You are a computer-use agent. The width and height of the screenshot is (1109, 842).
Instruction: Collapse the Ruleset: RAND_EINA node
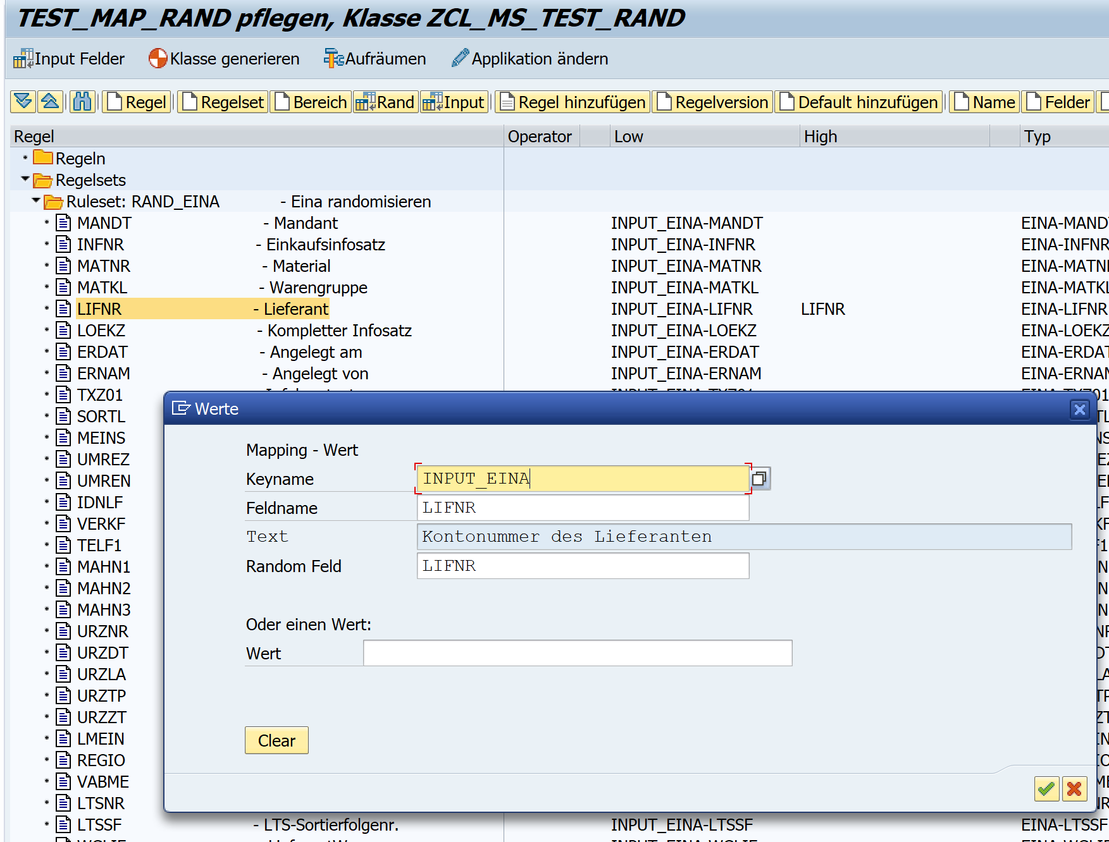(36, 201)
